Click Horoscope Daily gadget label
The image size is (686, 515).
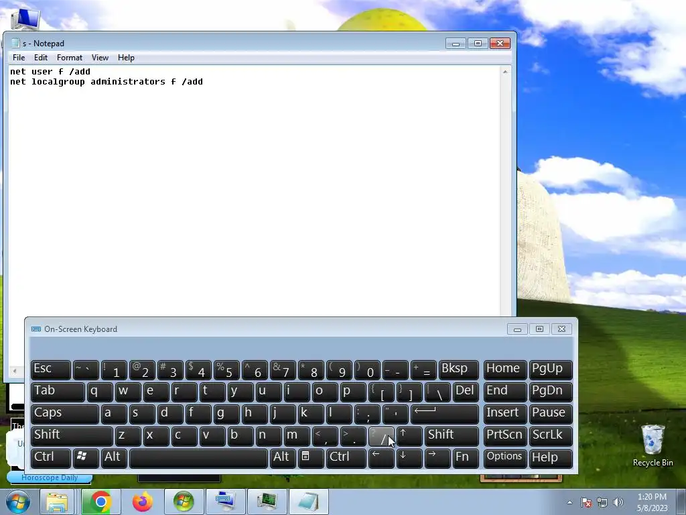click(x=50, y=477)
